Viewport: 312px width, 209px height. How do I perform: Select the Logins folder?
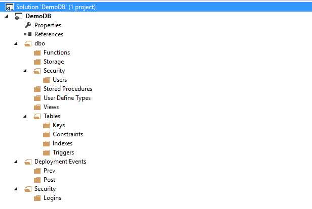pos(52,198)
